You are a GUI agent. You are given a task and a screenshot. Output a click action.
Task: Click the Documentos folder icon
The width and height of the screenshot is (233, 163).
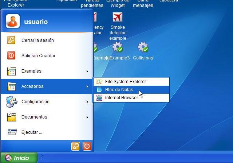coord(12,117)
